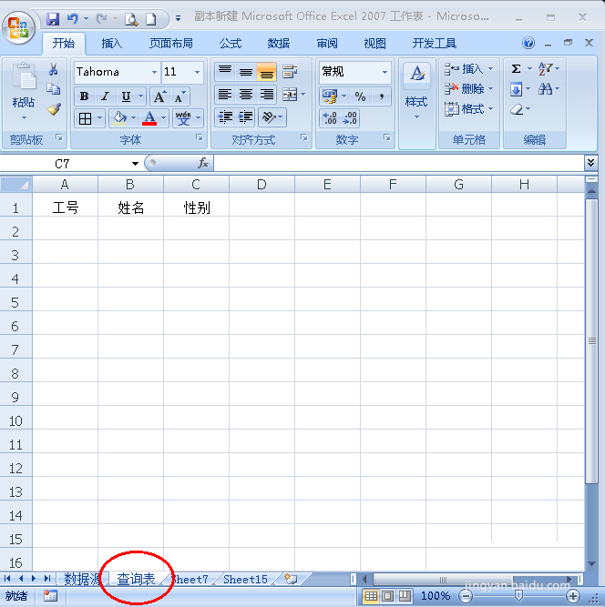Decrease decimal places
The width and height of the screenshot is (605, 607).
[x=350, y=118]
